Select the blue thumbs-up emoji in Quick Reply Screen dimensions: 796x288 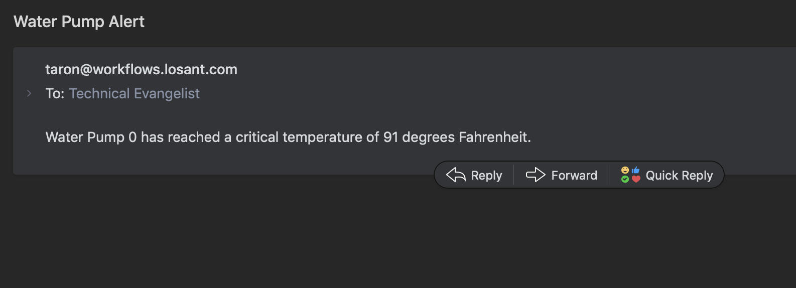[636, 170]
